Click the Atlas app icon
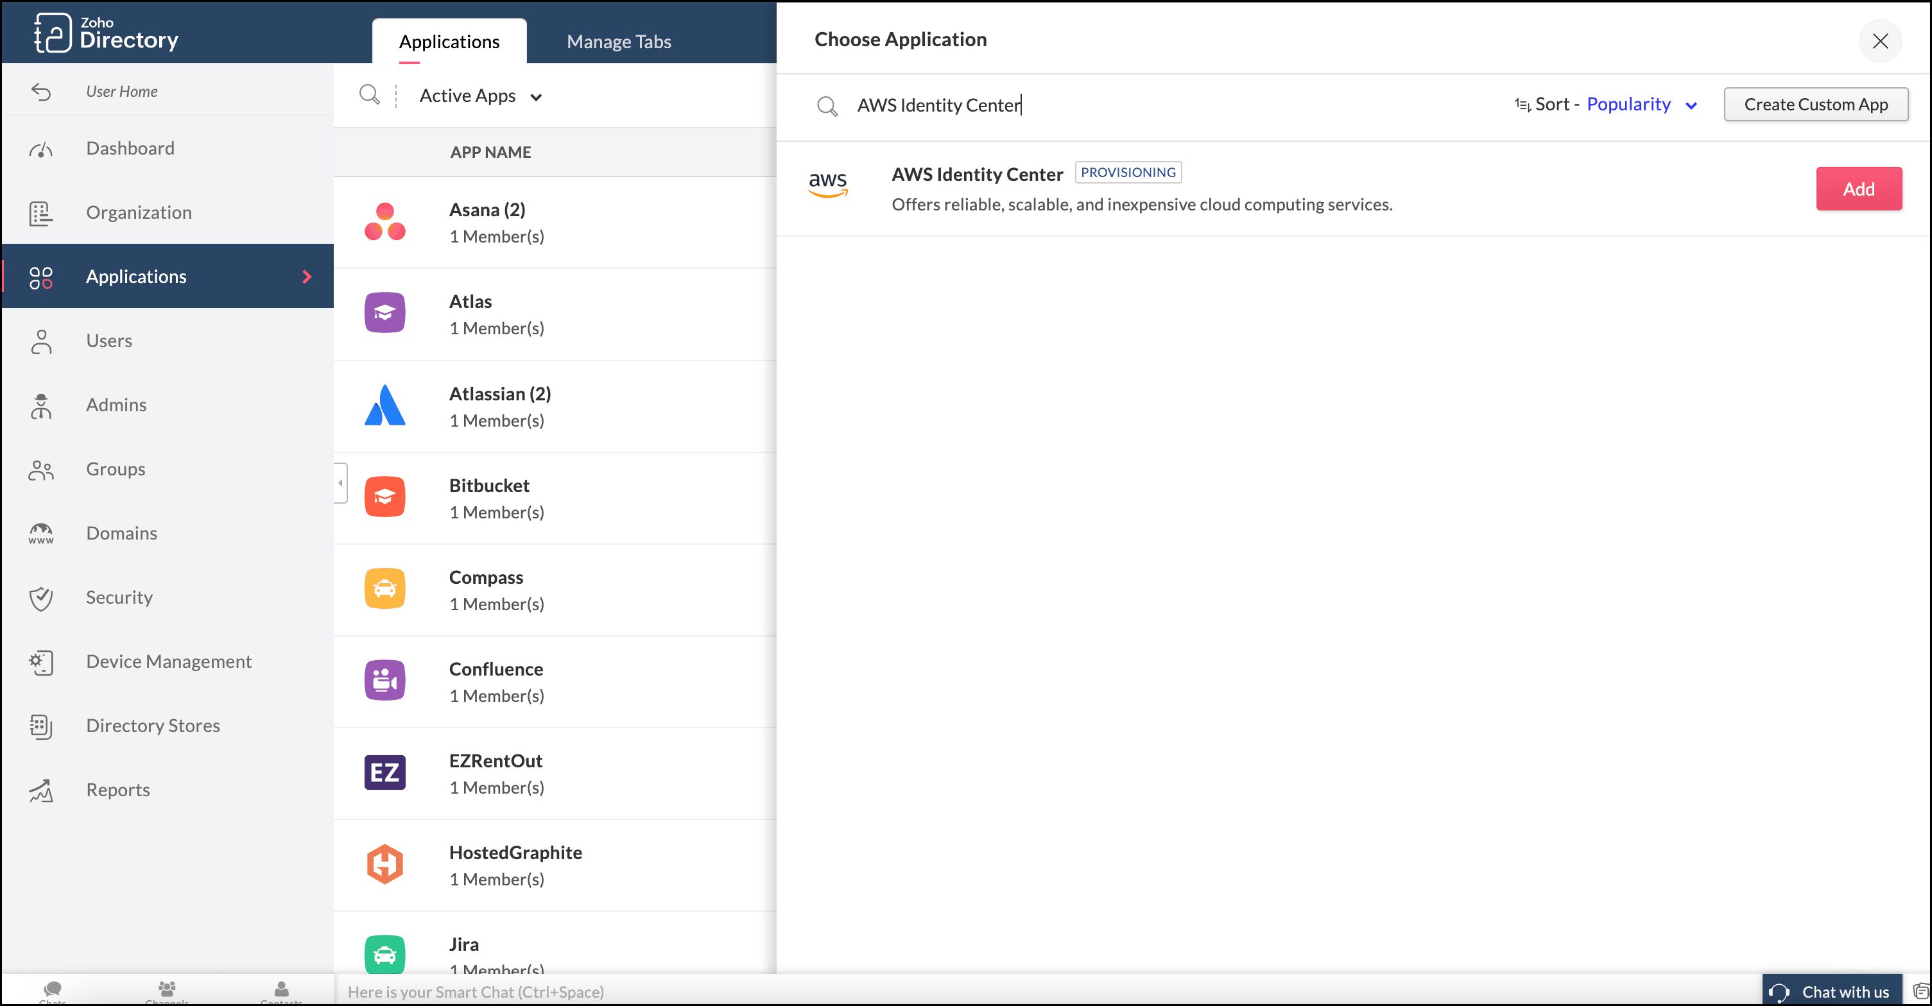 (384, 313)
